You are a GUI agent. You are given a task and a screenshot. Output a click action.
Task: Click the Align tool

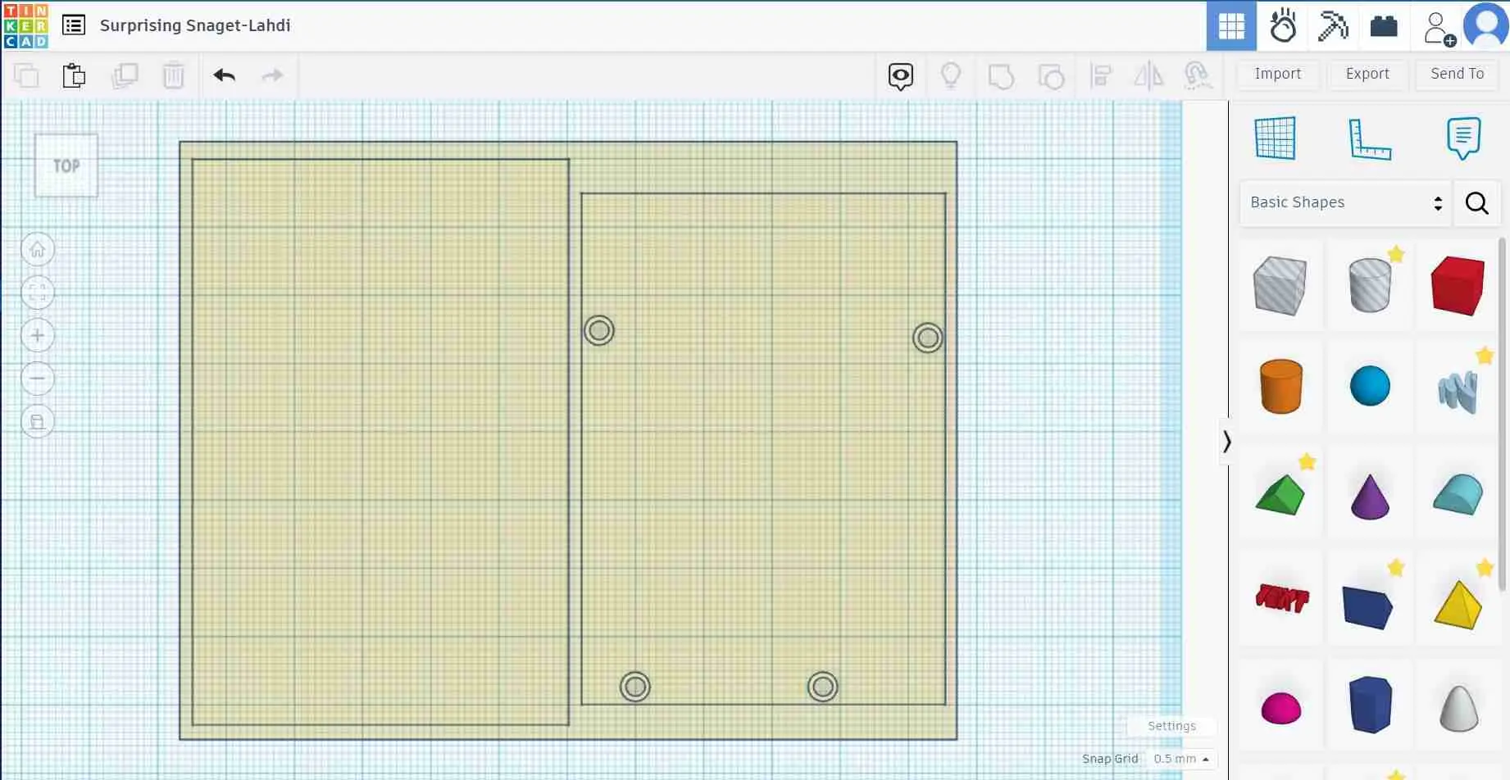click(1103, 75)
